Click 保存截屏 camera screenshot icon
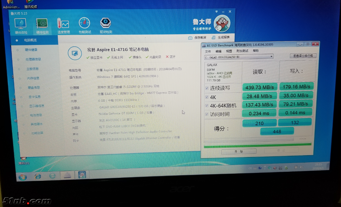341x207 pixels. [190, 38]
